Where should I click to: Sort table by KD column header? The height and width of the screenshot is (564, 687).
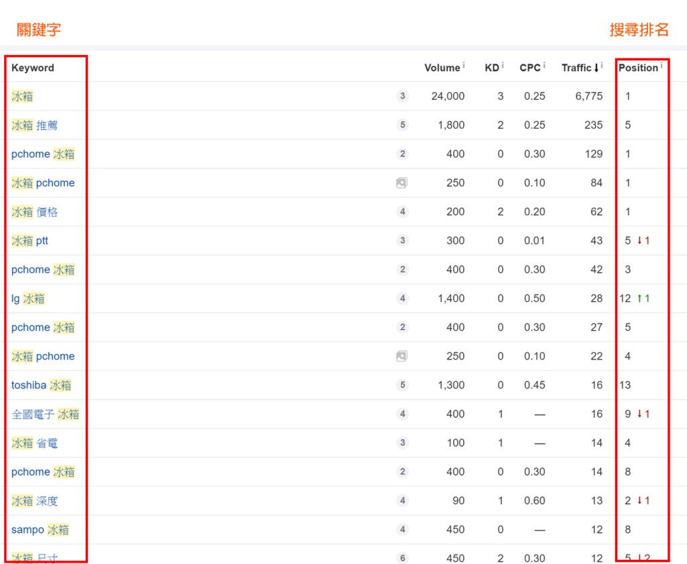492,68
